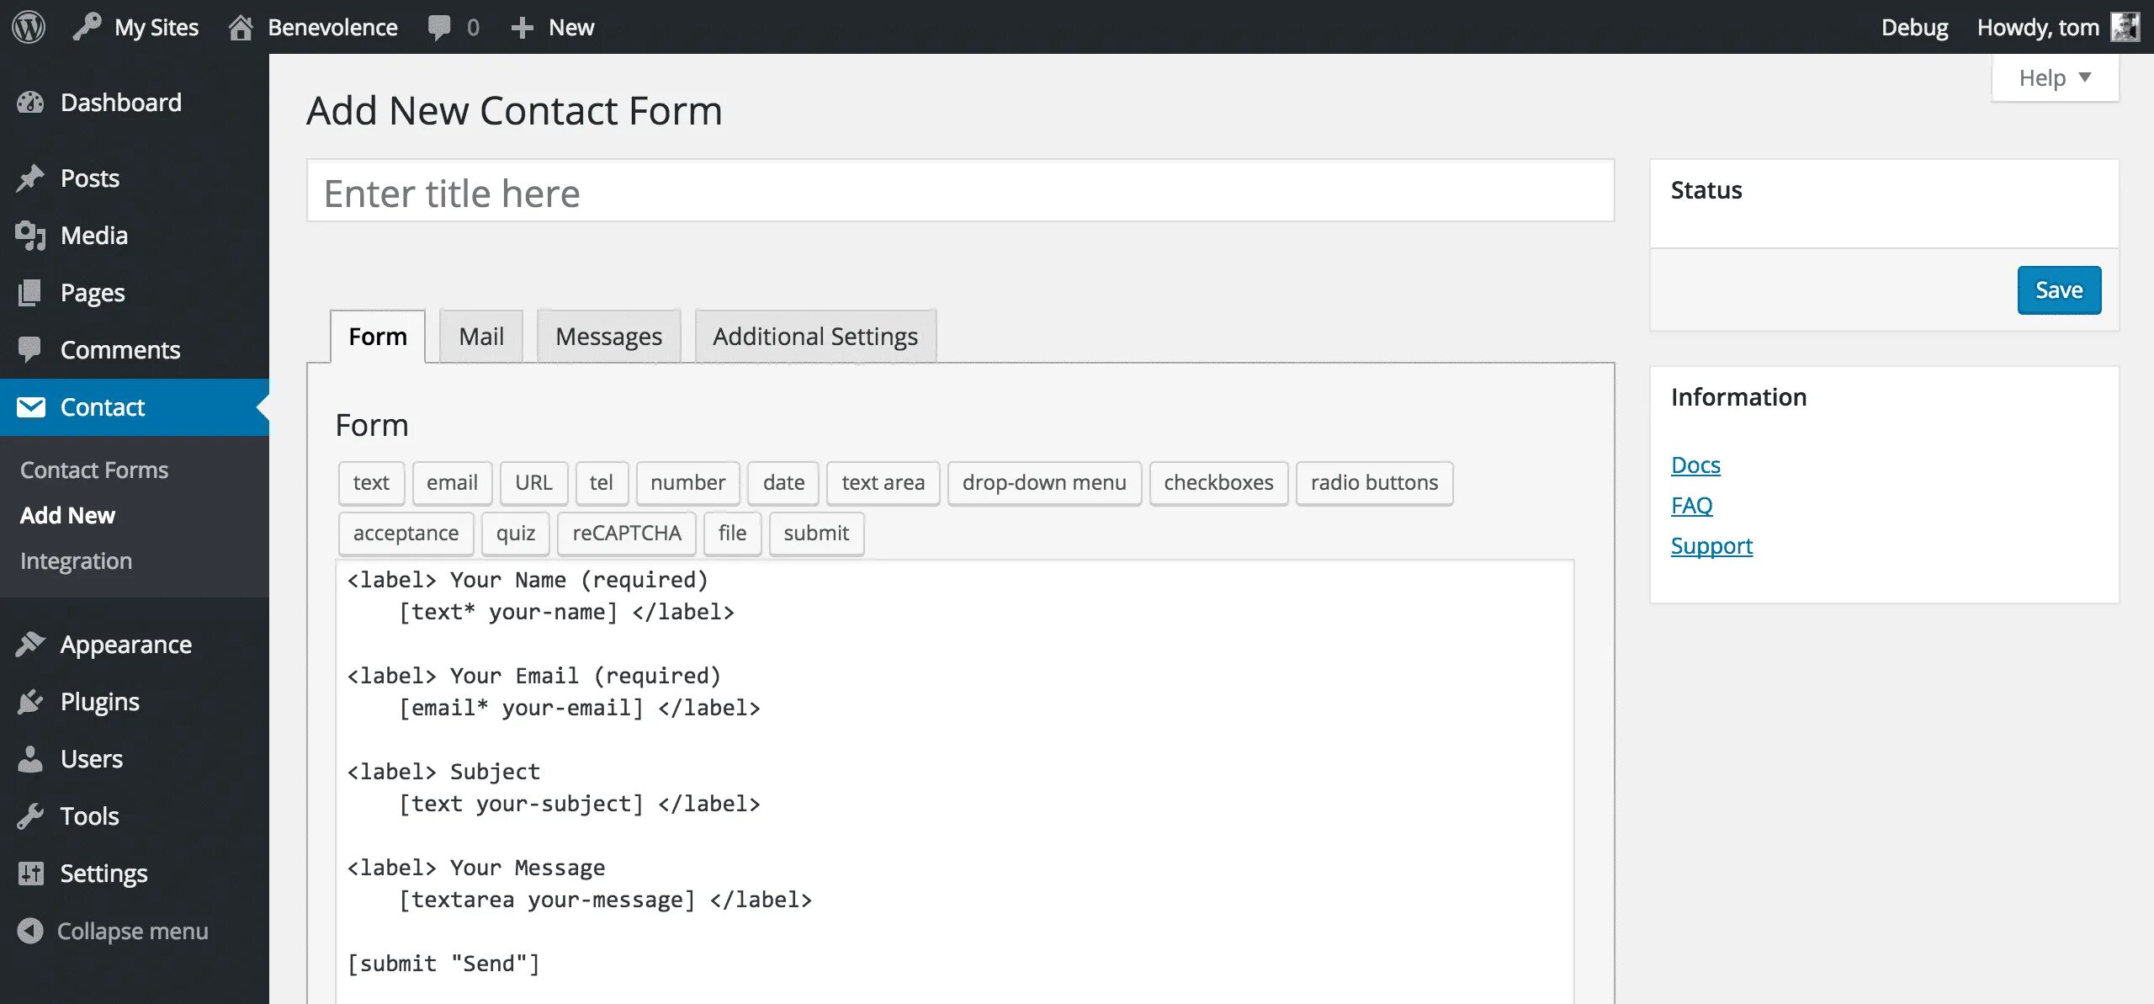This screenshot has width=2154, height=1004.
Task: Insert a quiz tag
Action: point(515,534)
